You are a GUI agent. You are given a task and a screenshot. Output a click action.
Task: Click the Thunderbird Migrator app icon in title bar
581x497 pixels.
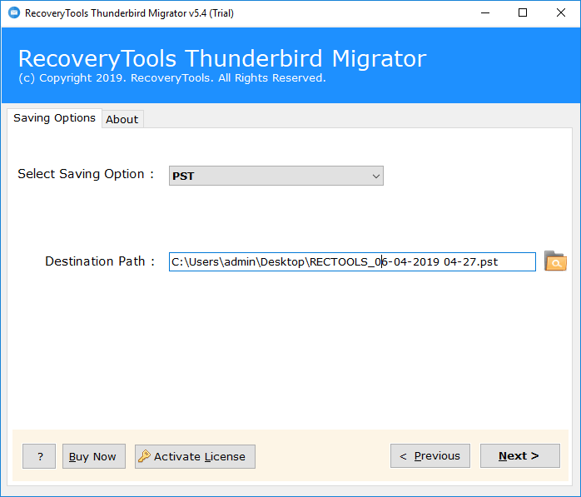coord(14,13)
